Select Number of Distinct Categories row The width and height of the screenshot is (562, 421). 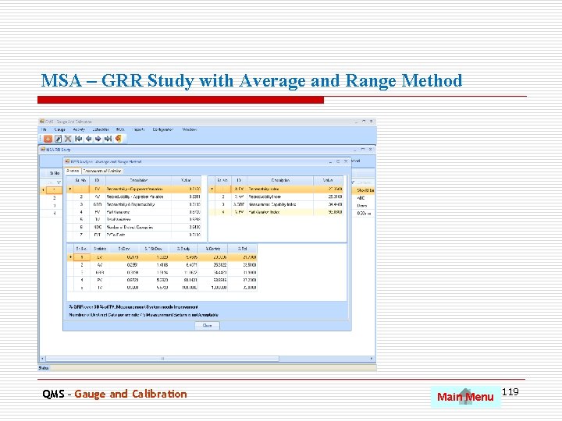pos(133,228)
